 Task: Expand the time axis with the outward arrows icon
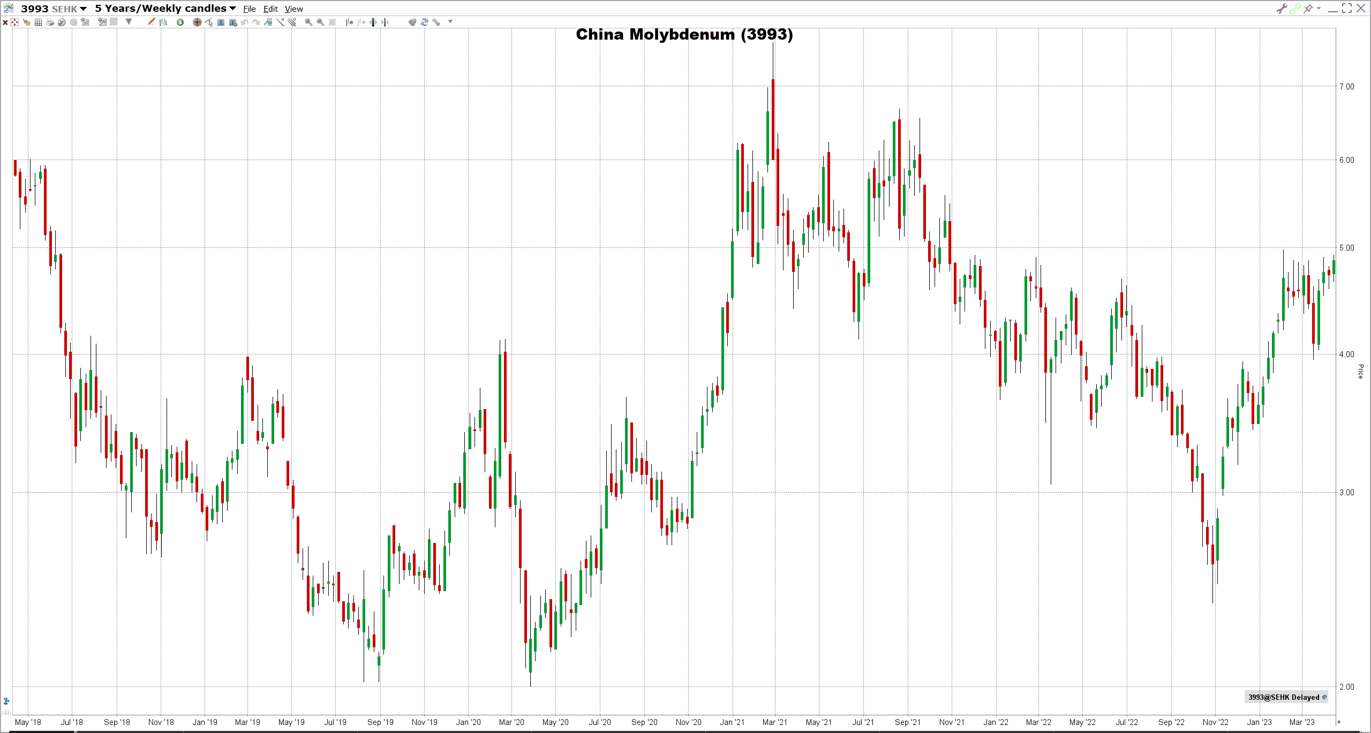373,22
